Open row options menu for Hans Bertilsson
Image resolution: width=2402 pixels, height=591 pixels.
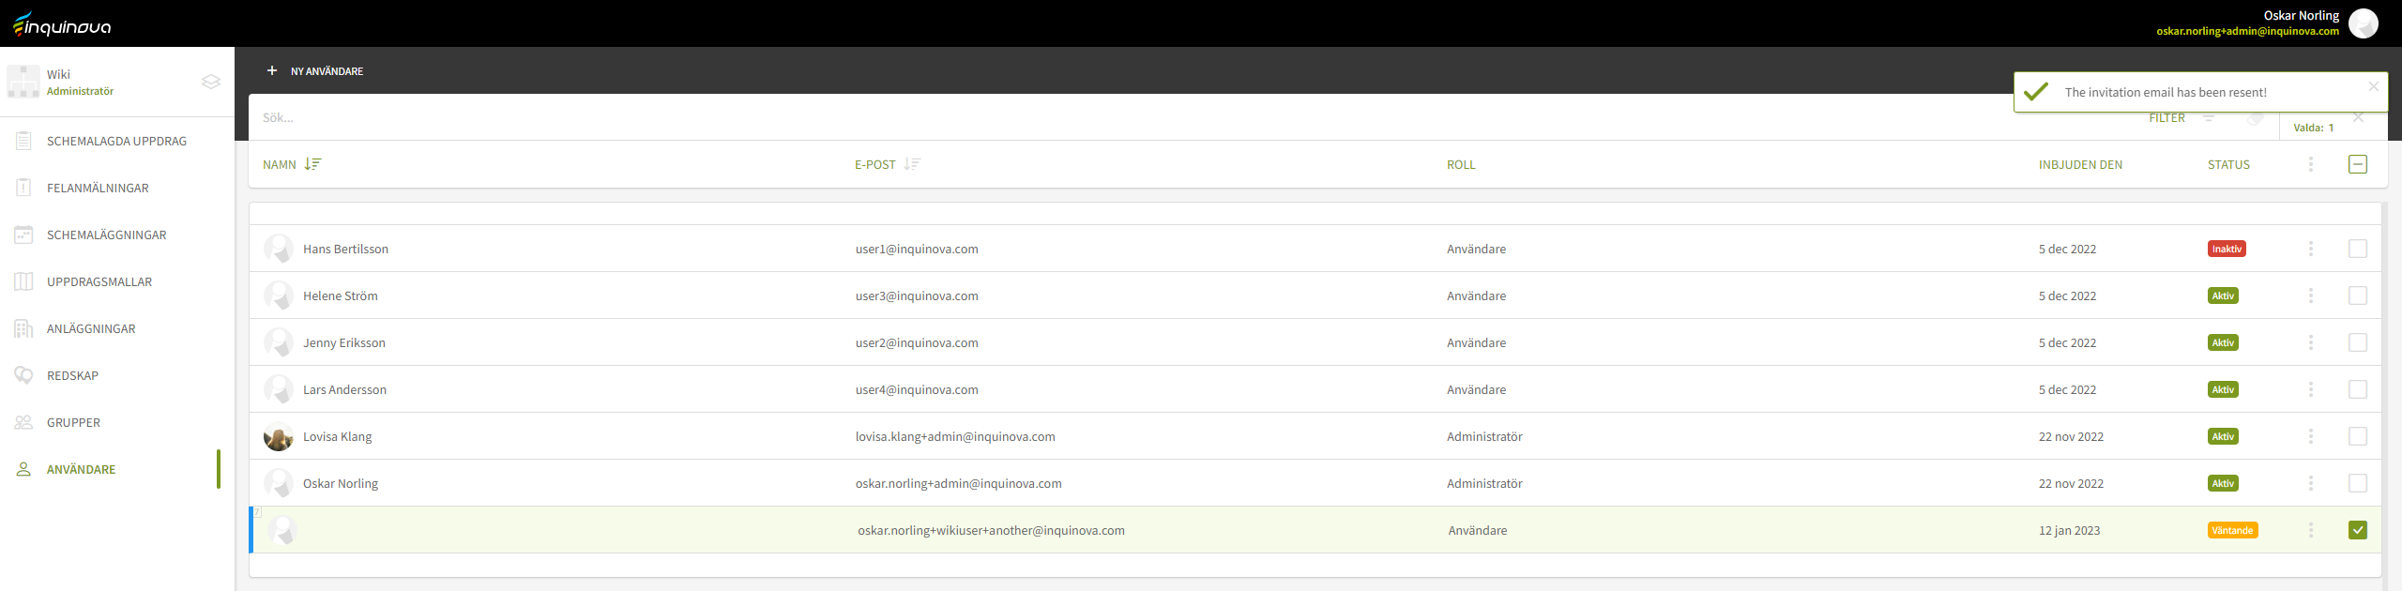2311,249
